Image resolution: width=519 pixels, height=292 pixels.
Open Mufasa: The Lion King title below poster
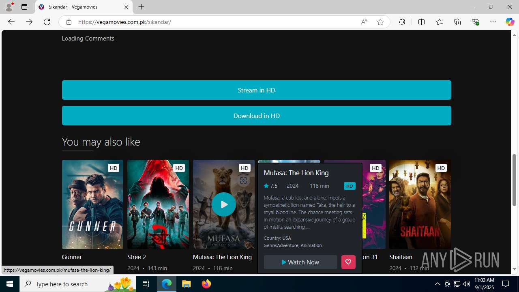click(x=222, y=257)
